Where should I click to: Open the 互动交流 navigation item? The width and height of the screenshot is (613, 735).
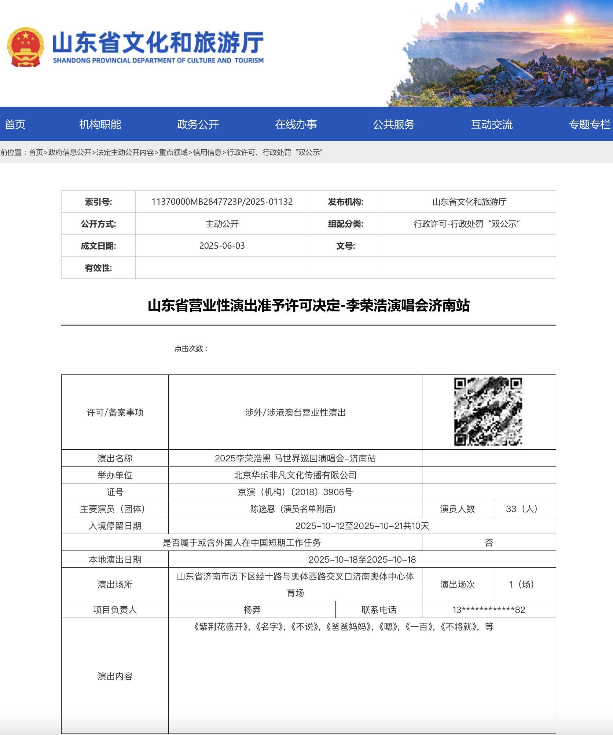click(x=493, y=124)
